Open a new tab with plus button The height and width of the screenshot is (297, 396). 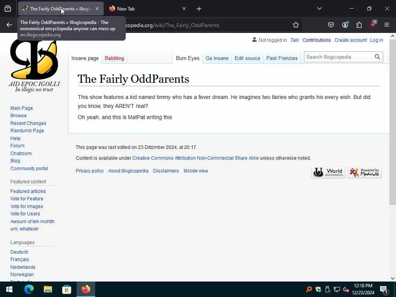pos(199,9)
